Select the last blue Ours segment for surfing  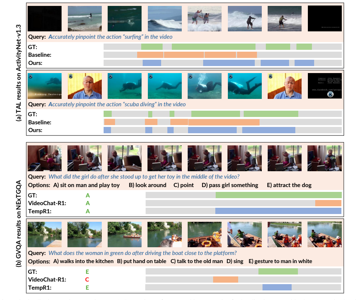(x=304, y=63)
